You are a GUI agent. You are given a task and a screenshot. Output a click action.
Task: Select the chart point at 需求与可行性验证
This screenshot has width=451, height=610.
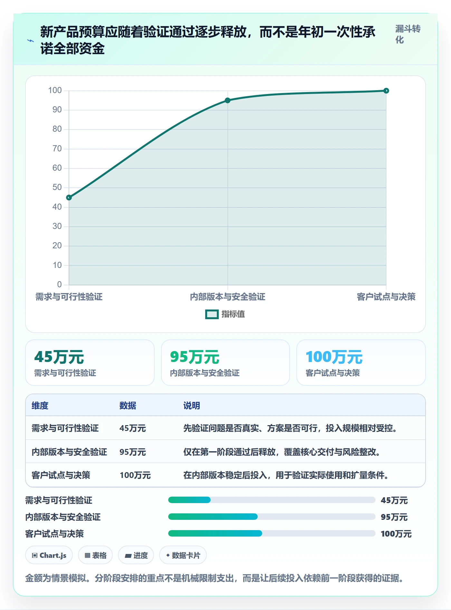click(x=69, y=197)
